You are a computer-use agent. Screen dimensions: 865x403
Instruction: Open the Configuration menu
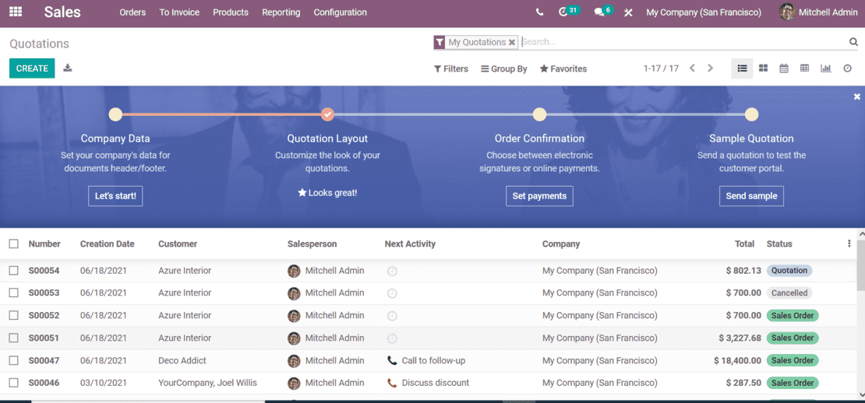[340, 12]
